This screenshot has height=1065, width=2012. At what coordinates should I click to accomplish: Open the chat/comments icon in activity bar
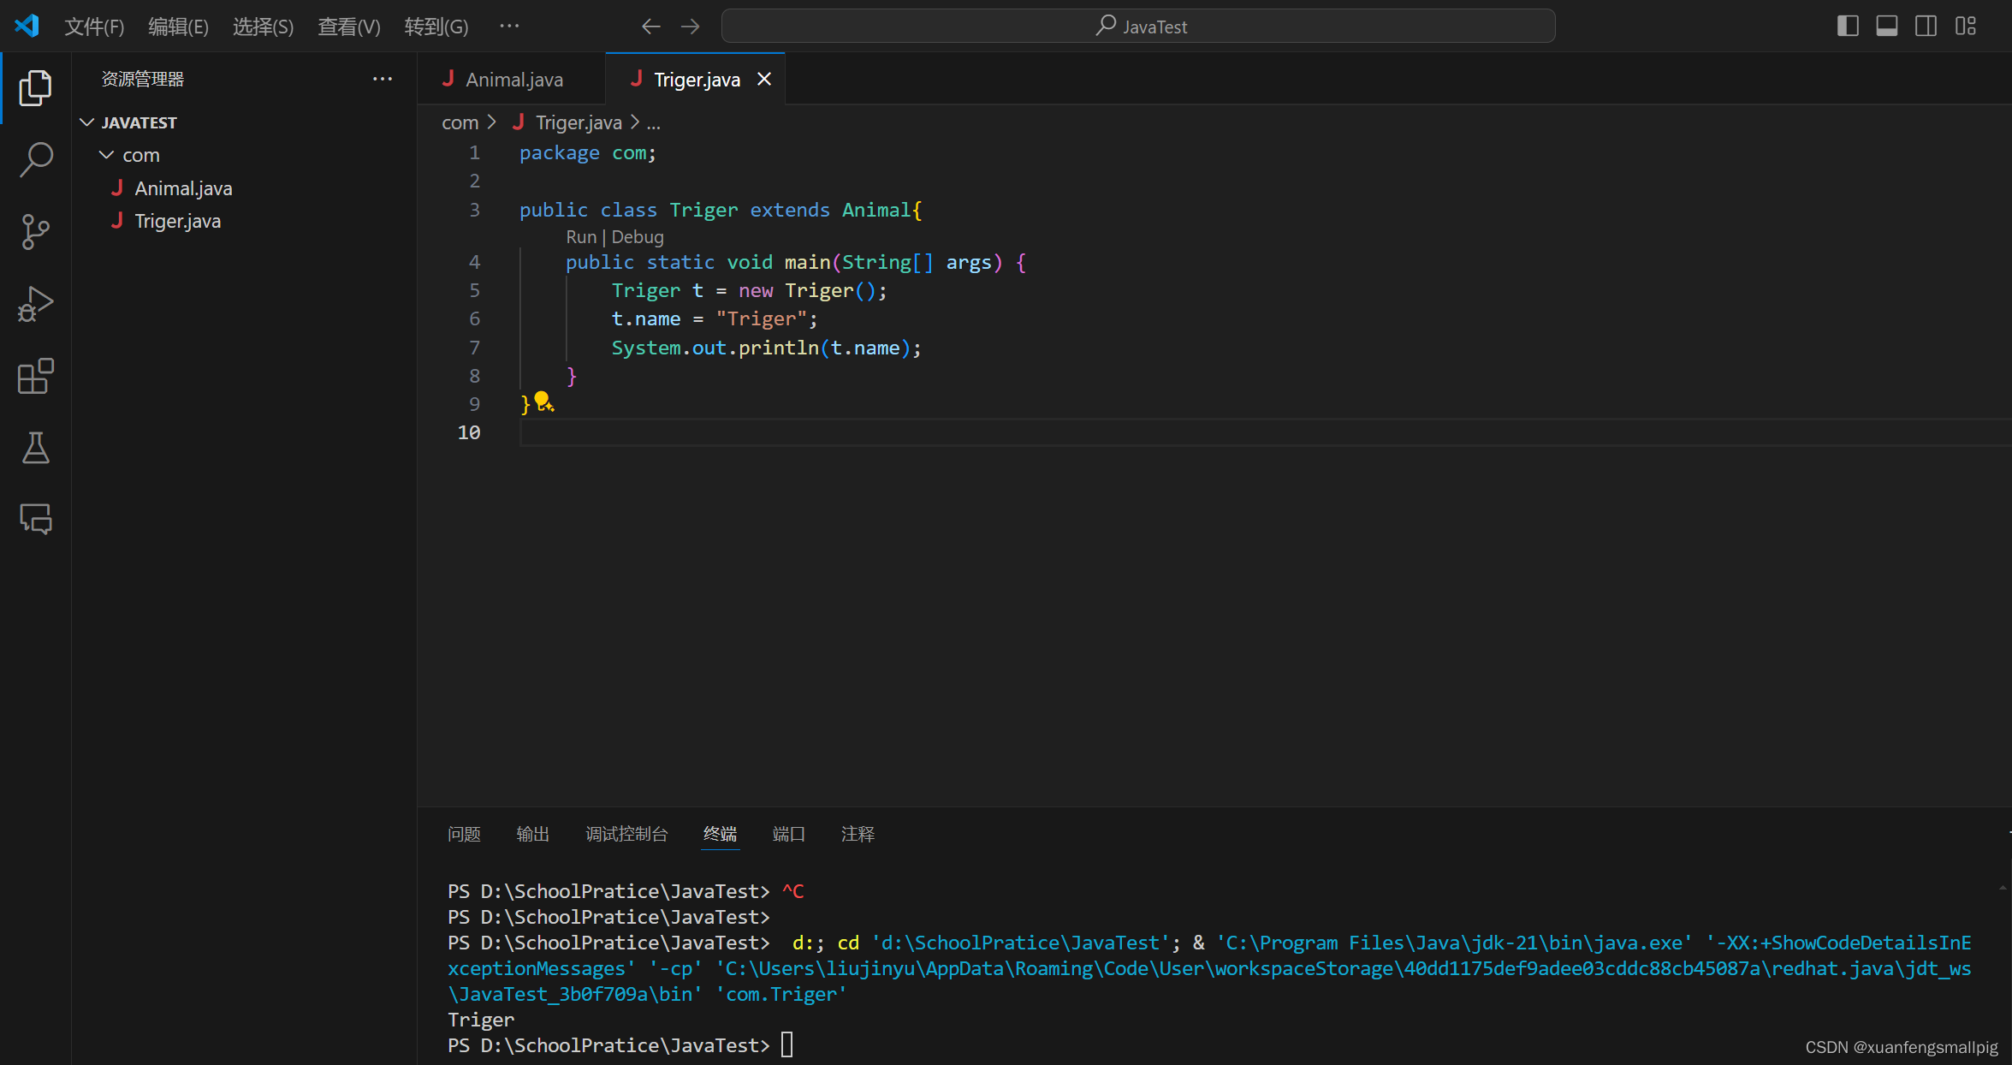(x=35, y=518)
